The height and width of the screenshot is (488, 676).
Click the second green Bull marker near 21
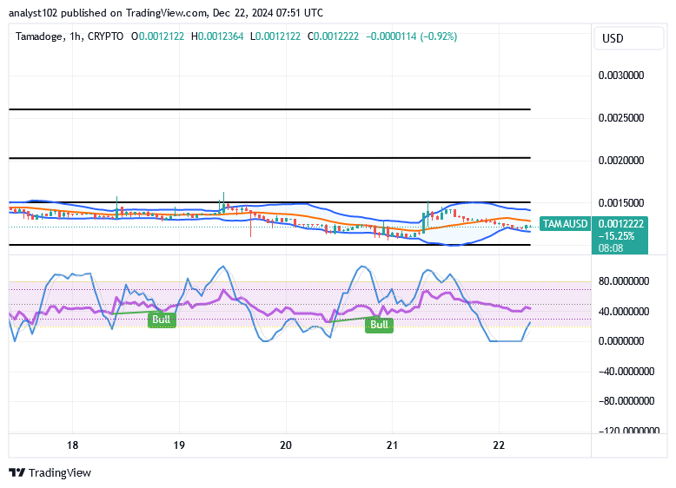[379, 325]
